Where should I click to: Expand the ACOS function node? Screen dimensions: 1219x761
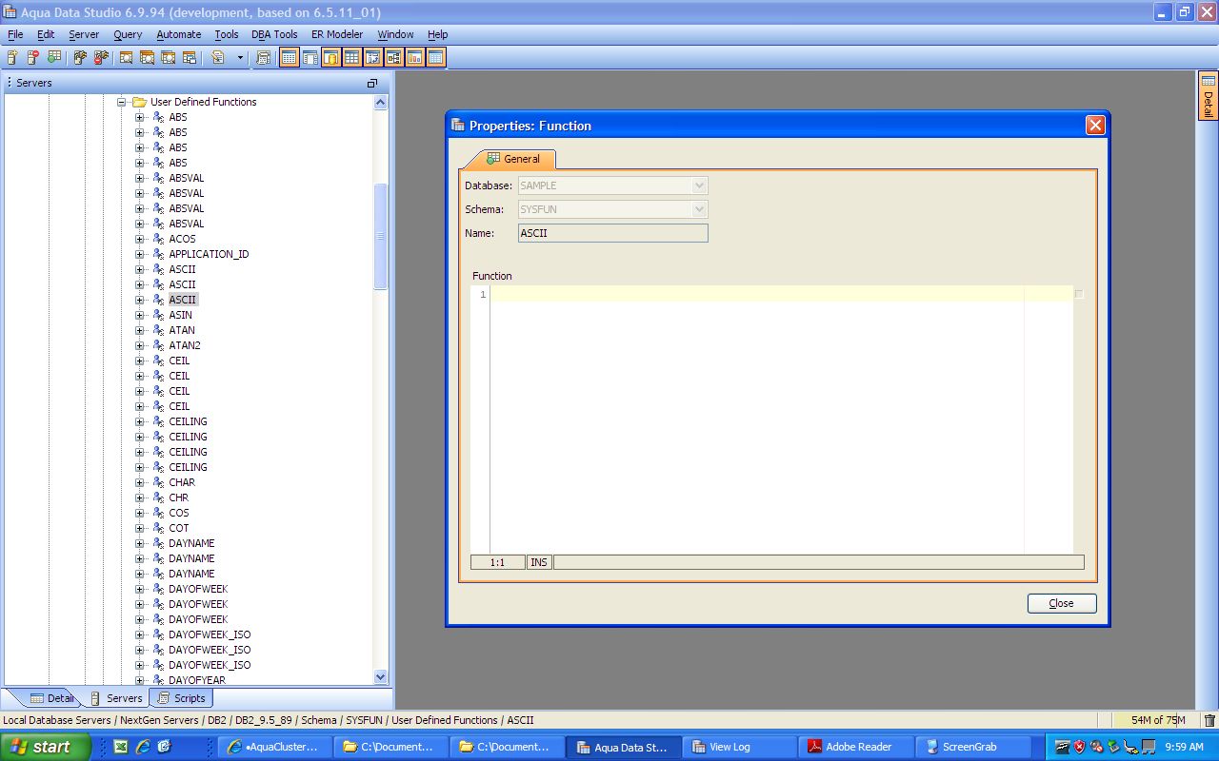[139, 239]
